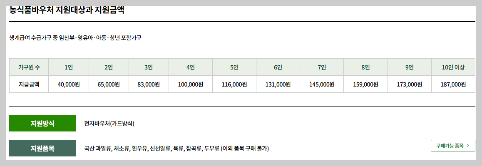The width and height of the screenshot is (482, 166).
Task: Select the 가구원 수 header cell
Action: click(29, 67)
